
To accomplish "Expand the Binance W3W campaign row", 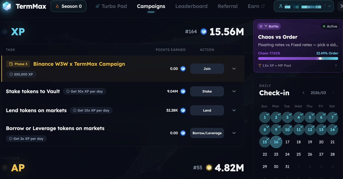I will click(234, 69).
